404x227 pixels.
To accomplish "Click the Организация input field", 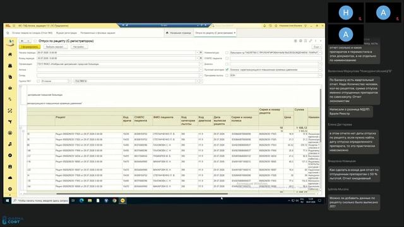I will (118, 64).
